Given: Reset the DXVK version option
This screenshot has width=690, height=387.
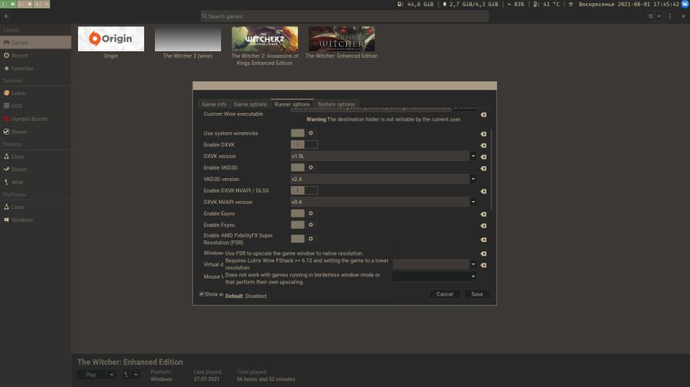Looking at the screenshot, I should [x=484, y=156].
